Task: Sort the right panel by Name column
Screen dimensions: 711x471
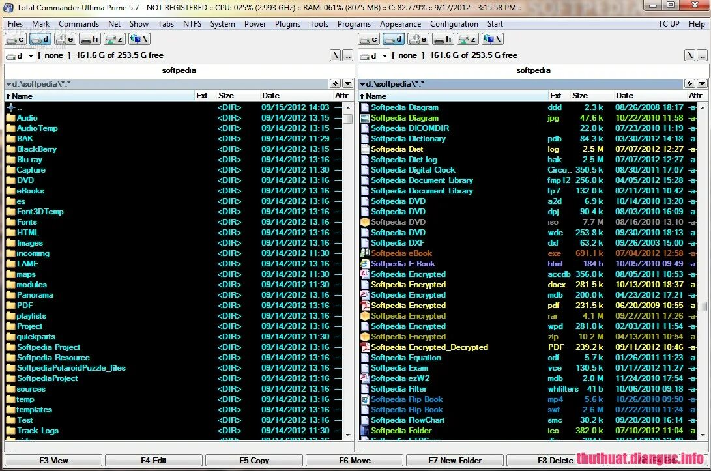Action: (x=453, y=96)
